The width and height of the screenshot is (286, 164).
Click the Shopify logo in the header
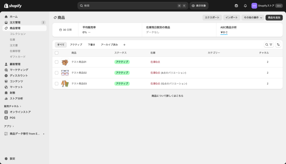(x=13, y=6)
